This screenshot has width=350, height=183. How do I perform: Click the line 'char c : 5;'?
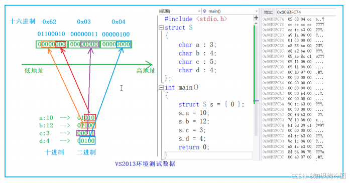tap(197, 62)
